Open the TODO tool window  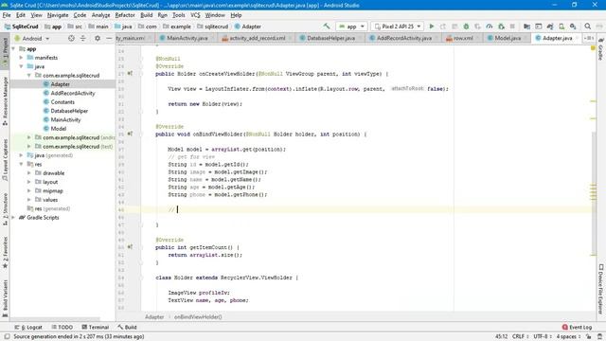pyautogui.click(x=62, y=327)
